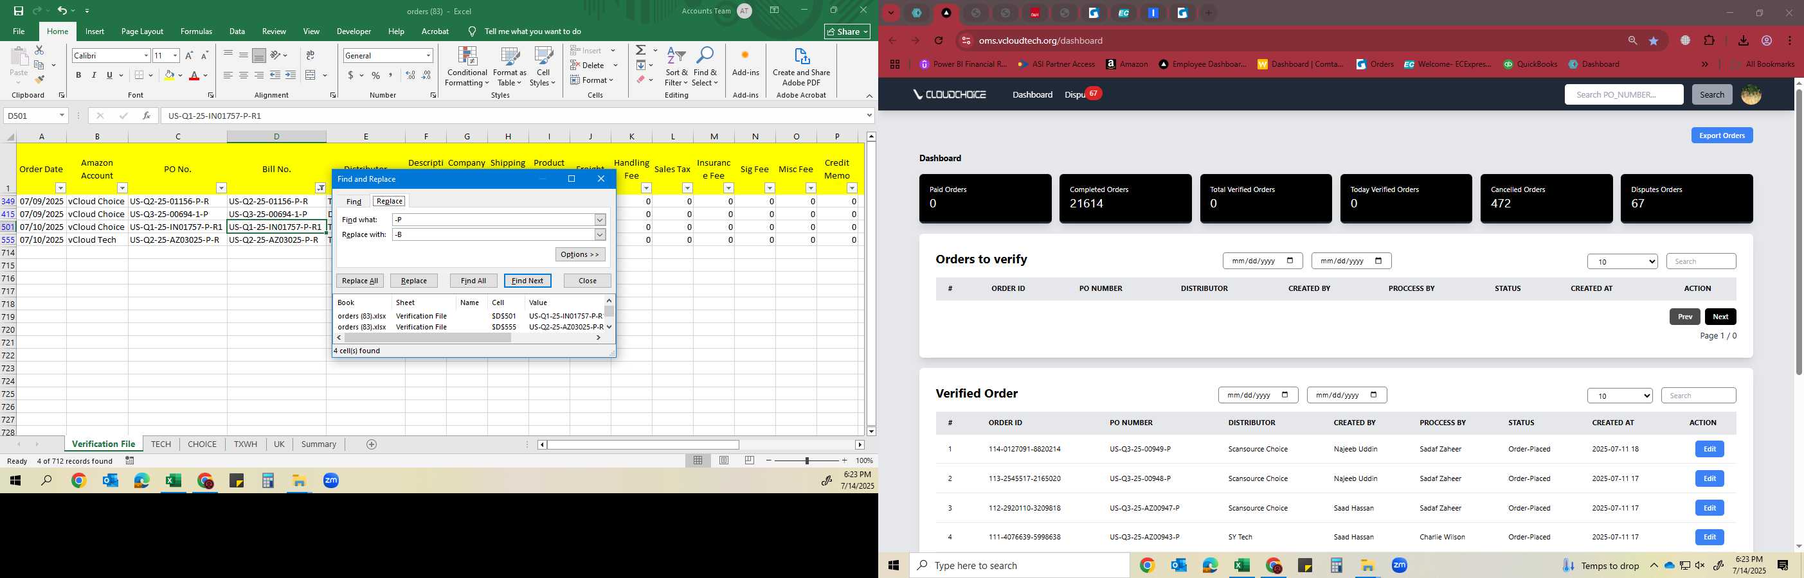This screenshot has width=1804, height=578.
Task: Open Conditional Formatting in Styles group
Action: 467,67
